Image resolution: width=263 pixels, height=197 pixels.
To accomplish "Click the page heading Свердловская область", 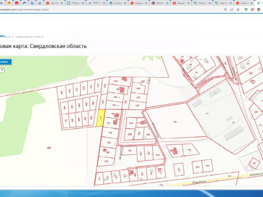I will tap(58, 46).
